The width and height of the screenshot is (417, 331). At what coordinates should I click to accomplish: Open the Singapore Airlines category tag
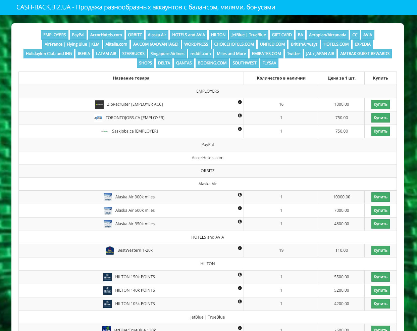pyautogui.click(x=167, y=54)
